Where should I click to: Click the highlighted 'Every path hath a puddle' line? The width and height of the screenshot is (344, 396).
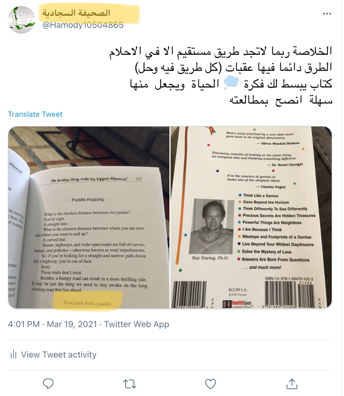[x=88, y=303]
